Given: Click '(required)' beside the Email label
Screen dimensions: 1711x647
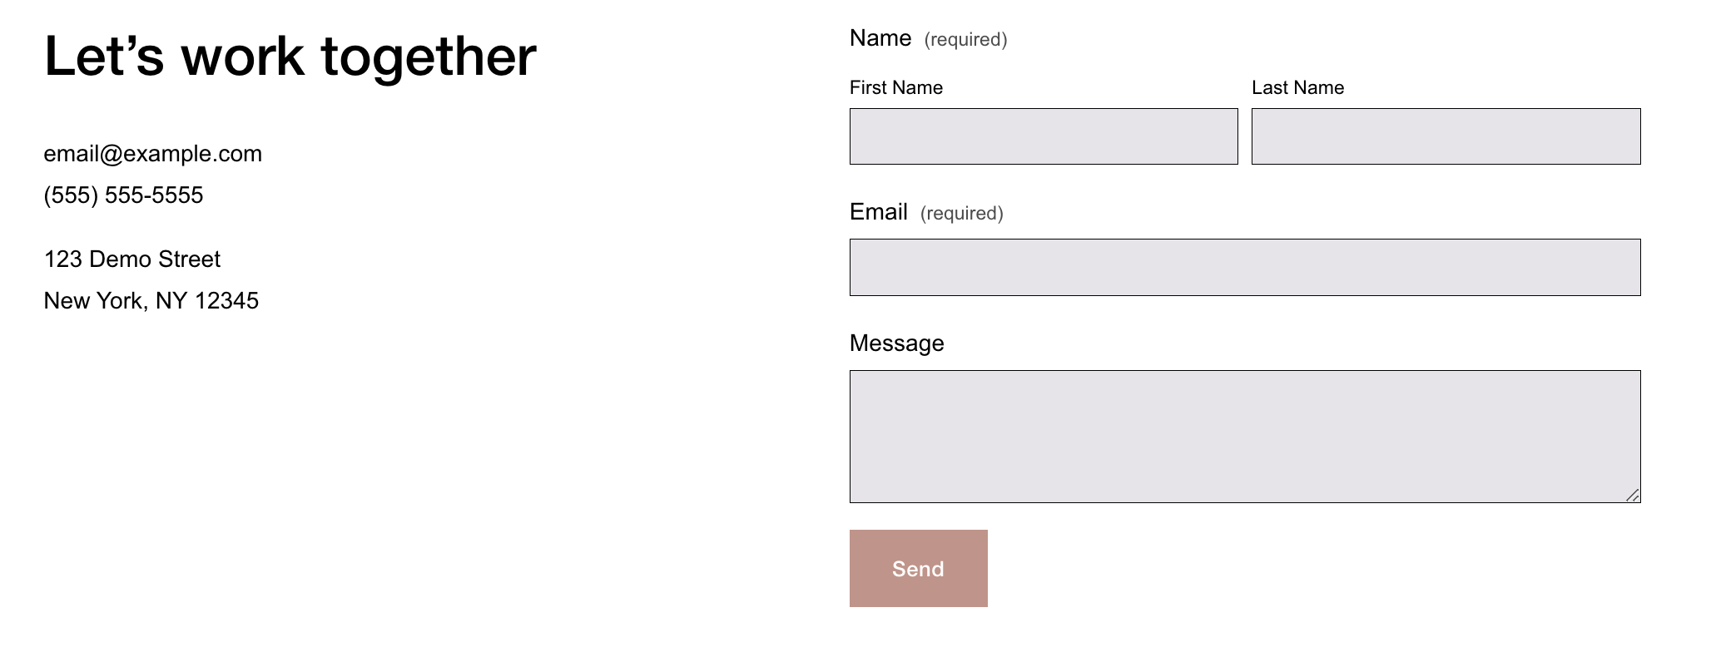Looking at the screenshot, I should click(961, 214).
